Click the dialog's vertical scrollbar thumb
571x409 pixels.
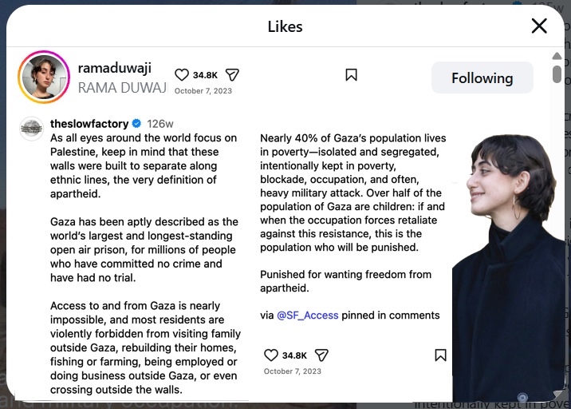point(557,73)
